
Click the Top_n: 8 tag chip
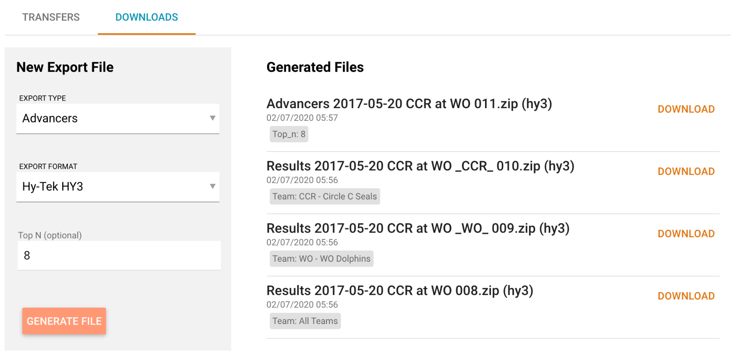pos(289,134)
